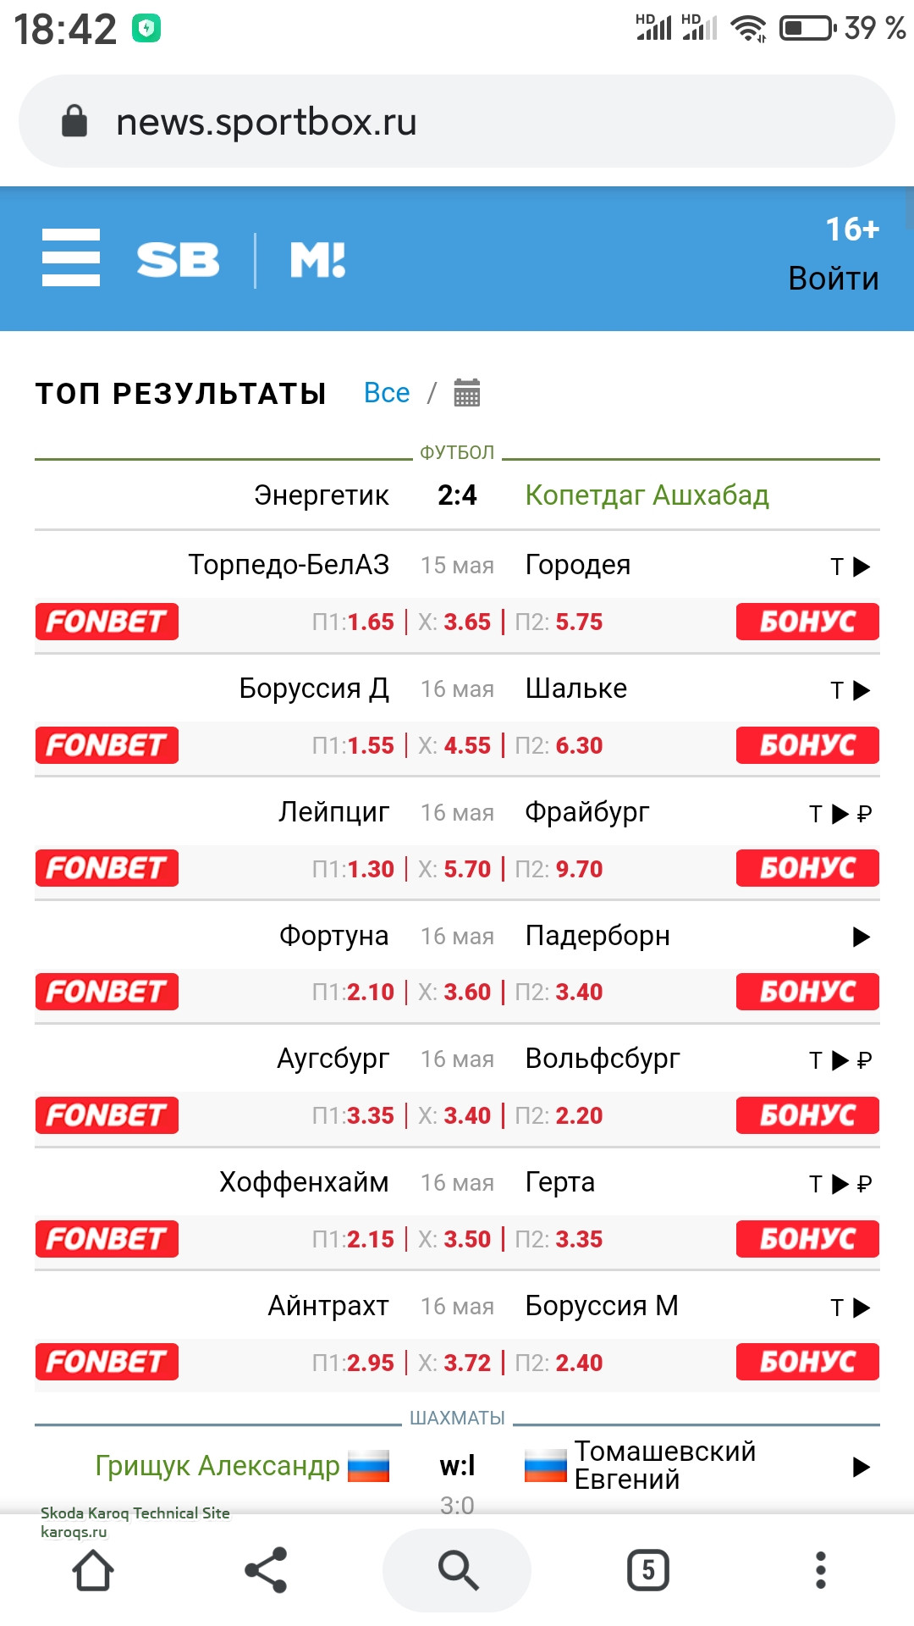Image resolution: width=914 pixels, height=1626 pixels.
Task: Show the five open tabs
Action: coord(648,1571)
